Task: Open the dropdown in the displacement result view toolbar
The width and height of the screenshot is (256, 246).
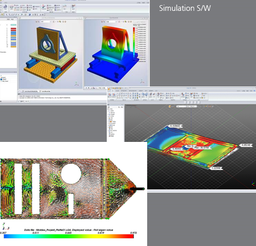Action: click(x=111, y=22)
